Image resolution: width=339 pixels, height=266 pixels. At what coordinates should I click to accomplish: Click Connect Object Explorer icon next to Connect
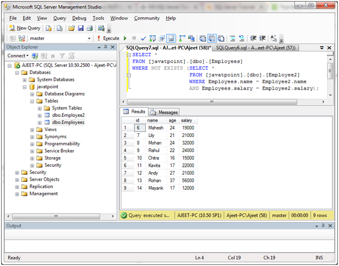pos(35,56)
